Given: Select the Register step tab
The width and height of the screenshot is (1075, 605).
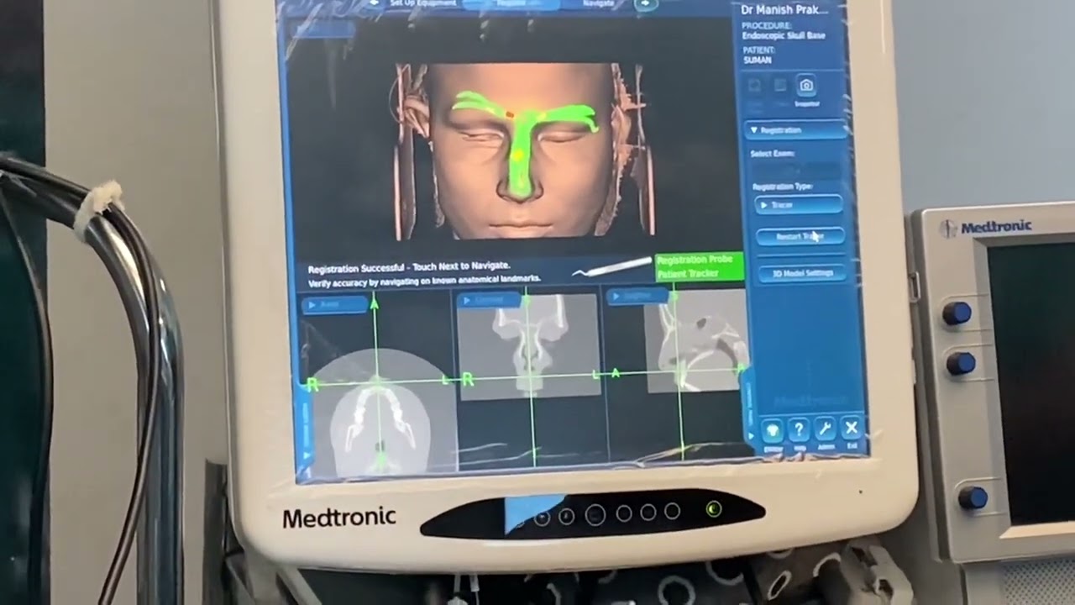Looking at the screenshot, I should [511, 3].
